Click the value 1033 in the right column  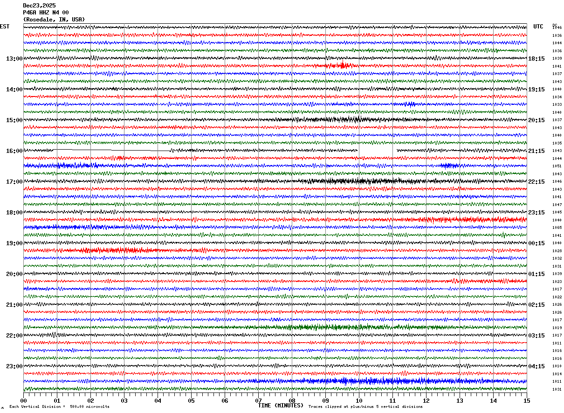pos(557,104)
